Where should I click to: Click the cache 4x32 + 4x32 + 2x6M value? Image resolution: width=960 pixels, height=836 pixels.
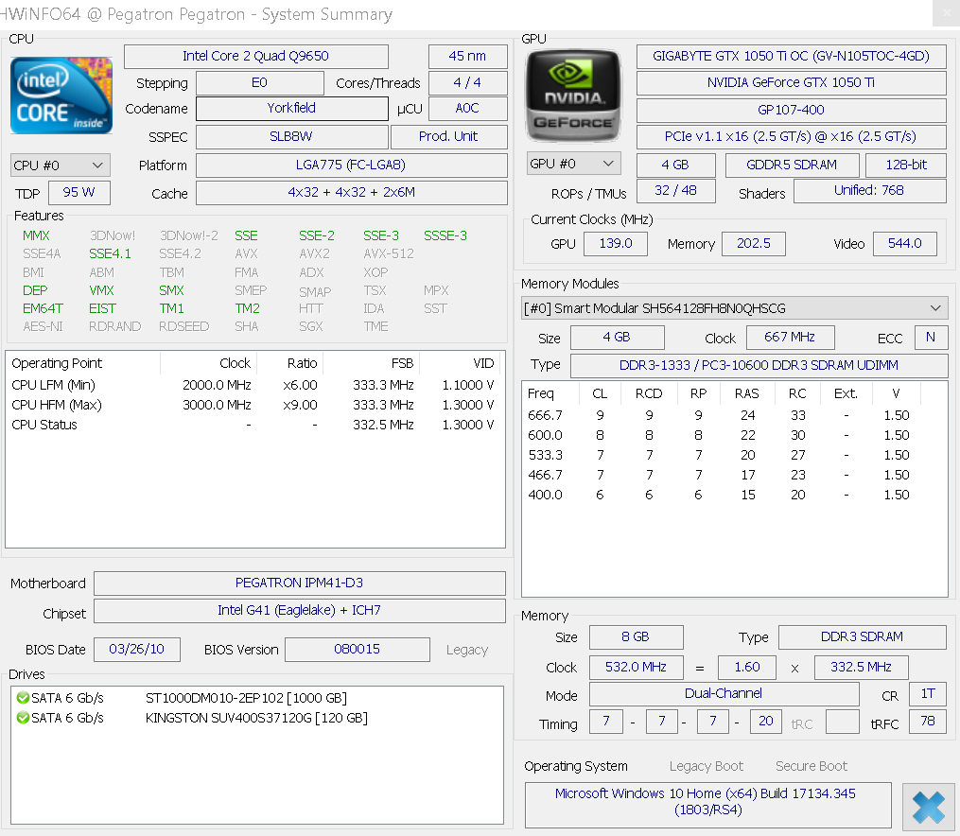pyautogui.click(x=352, y=193)
